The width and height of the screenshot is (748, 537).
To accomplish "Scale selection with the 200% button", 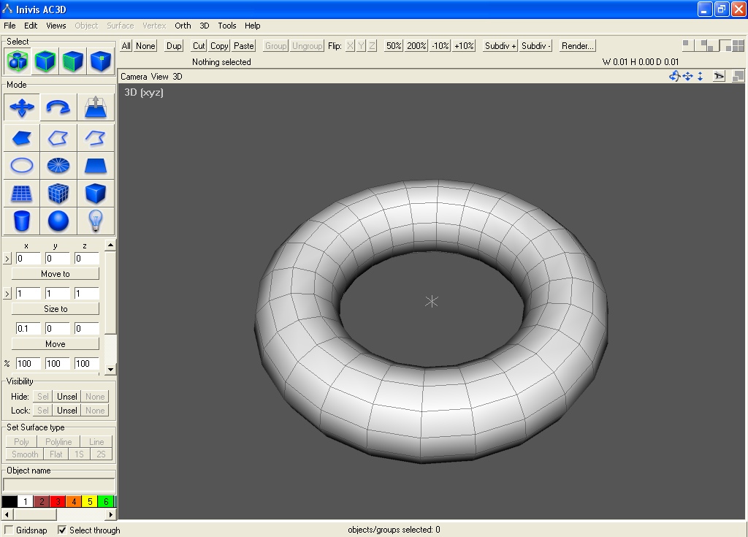I will (x=416, y=46).
